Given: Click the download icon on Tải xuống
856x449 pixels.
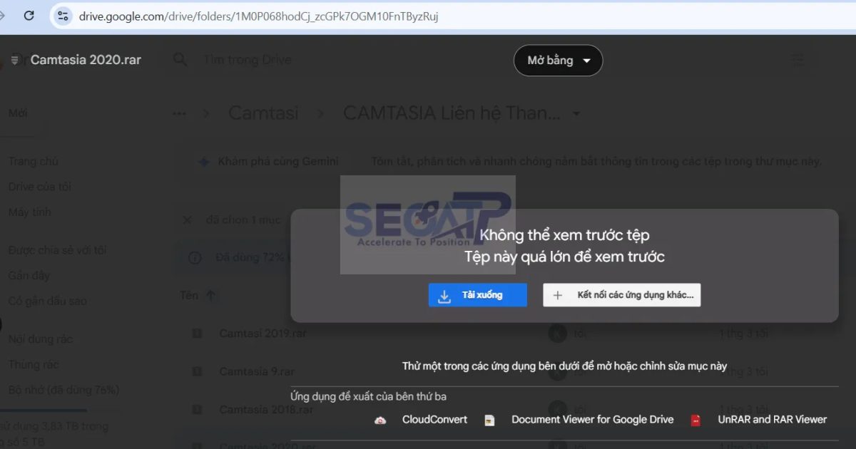Looking at the screenshot, I should [x=444, y=294].
